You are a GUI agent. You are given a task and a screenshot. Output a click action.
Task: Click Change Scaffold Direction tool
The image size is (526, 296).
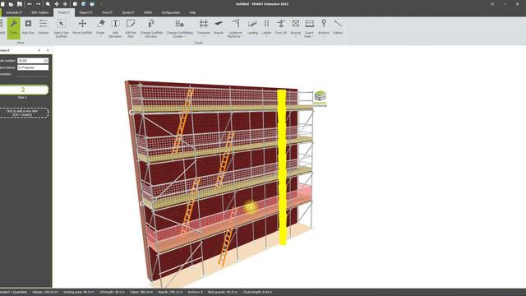(x=151, y=28)
